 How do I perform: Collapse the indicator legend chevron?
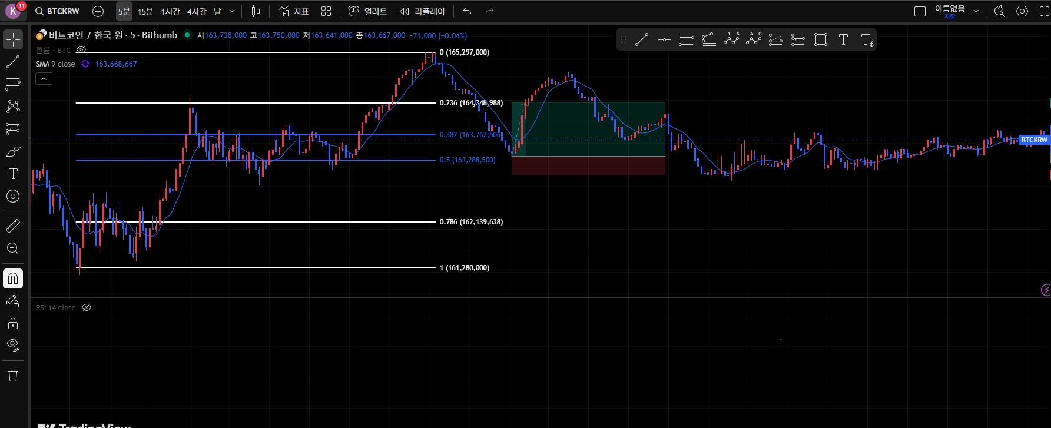click(44, 78)
